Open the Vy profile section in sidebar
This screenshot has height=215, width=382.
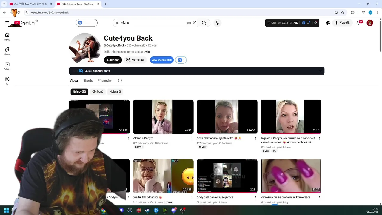coord(7,81)
